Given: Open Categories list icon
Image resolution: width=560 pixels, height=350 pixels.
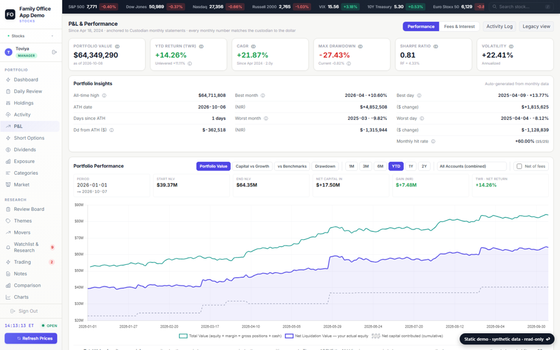Looking at the screenshot, I should pos(8,173).
